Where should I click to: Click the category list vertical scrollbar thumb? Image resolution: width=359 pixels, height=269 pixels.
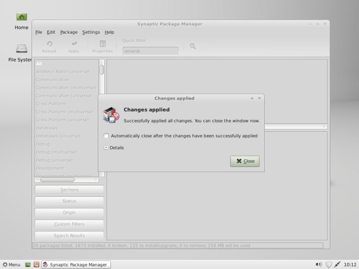pos(102,69)
